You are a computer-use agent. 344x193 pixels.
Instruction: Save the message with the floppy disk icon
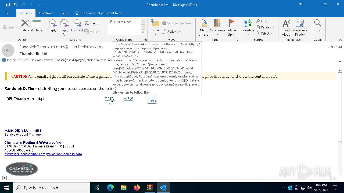click(8, 4)
